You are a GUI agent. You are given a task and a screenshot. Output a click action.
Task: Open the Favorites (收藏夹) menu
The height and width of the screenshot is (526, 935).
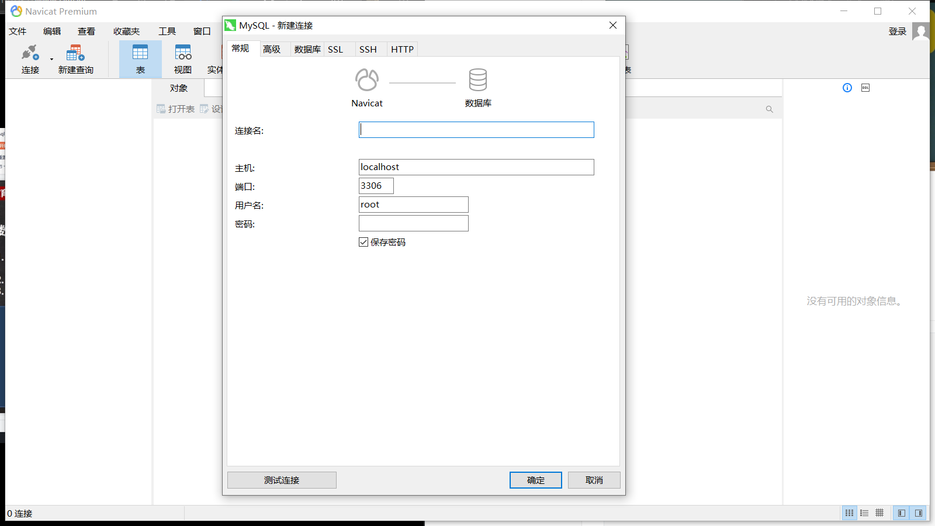coord(127,32)
